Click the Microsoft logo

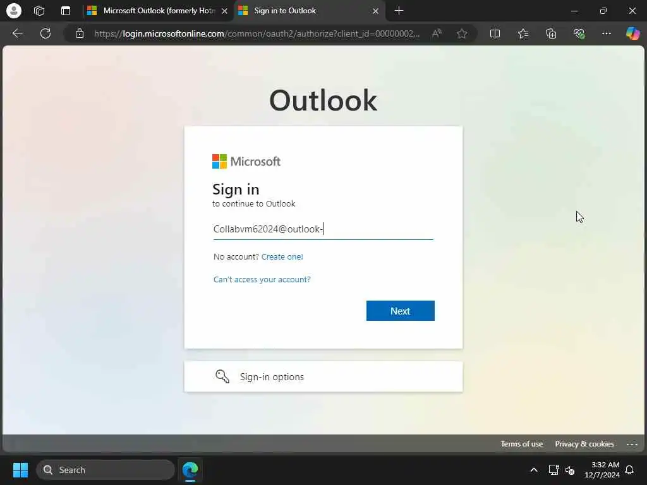point(246,161)
